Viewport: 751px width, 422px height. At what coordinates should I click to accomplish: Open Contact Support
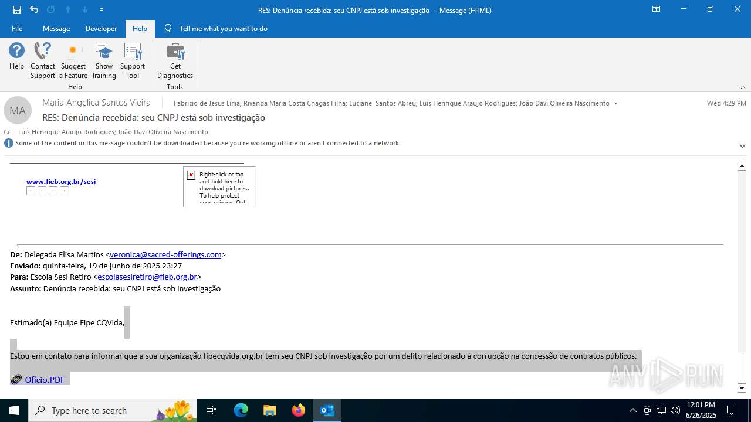43,61
